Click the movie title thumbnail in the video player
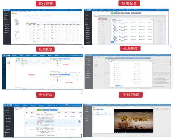Viewport: 173px width, 139px height. click(x=134, y=119)
